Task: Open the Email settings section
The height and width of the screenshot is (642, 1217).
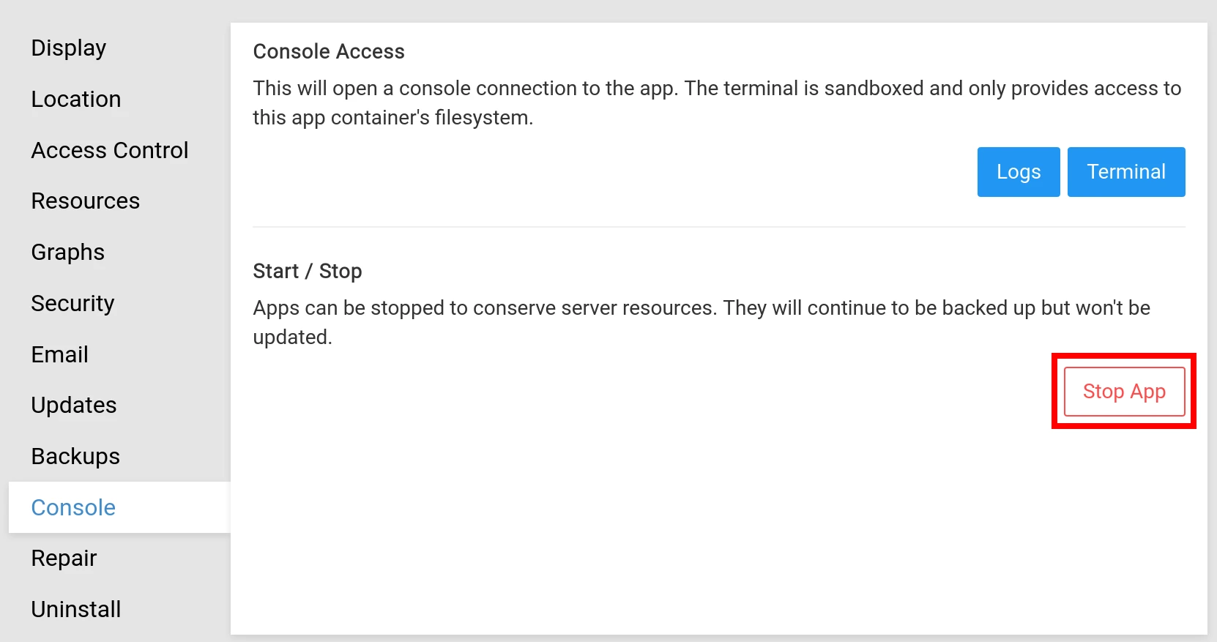Action: pyautogui.click(x=60, y=355)
